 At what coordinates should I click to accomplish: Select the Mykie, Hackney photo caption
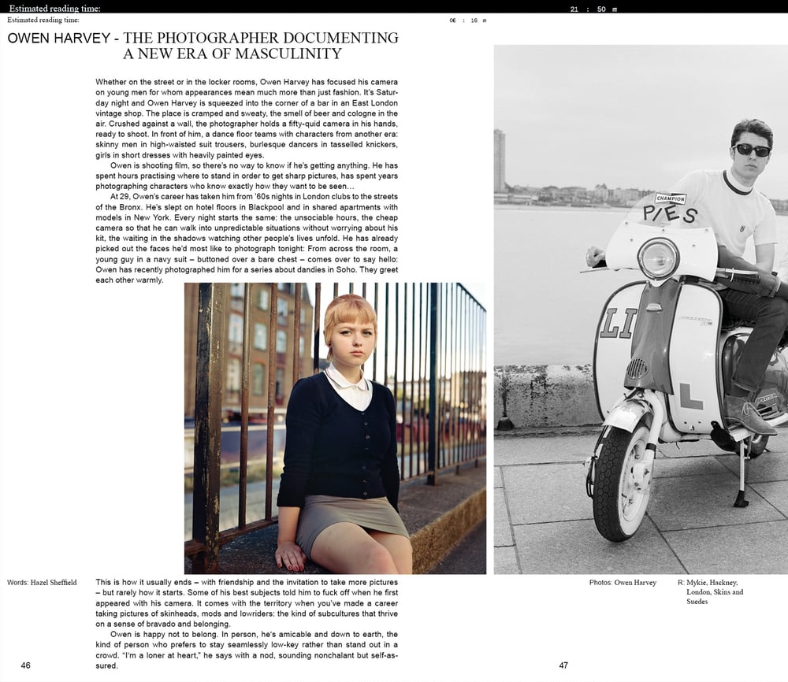click(x=714, y=591)
